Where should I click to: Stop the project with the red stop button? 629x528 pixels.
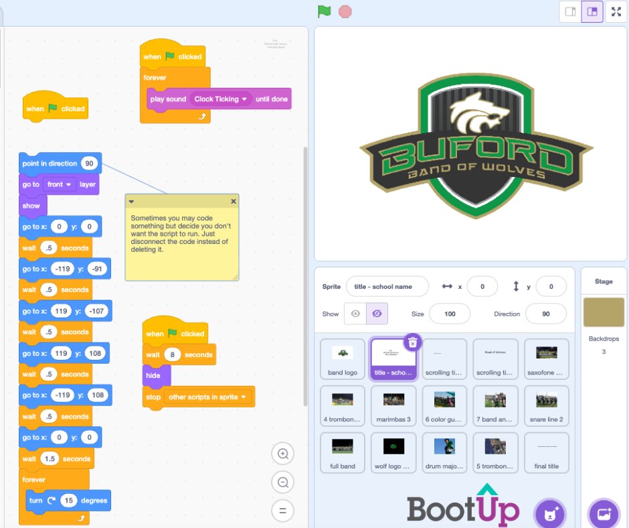pos(345,11)
